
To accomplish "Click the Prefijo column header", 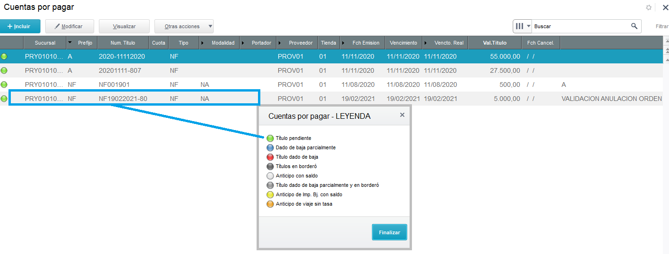I will (x=82, y=43).
